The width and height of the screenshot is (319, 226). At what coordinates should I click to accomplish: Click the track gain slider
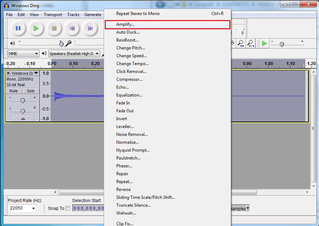tap(23, 100)
